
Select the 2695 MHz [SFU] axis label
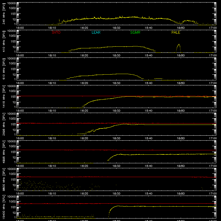[x=4, y=124]
